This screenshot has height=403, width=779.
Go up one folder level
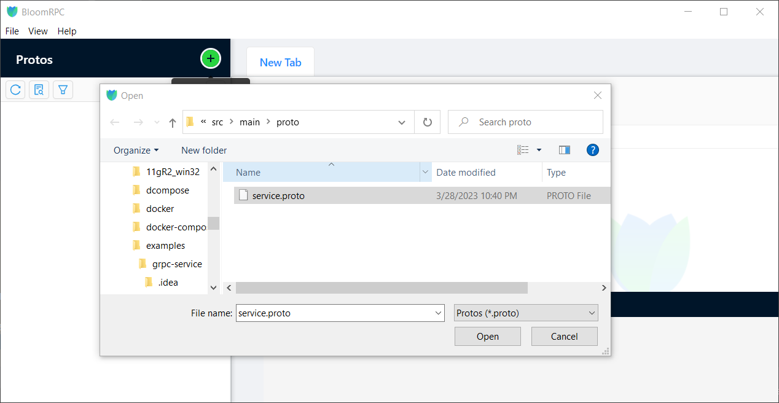click(173, 122)
